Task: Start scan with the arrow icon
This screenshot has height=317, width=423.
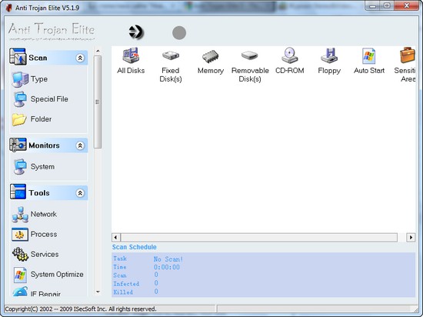Action: tap(136, 32)
